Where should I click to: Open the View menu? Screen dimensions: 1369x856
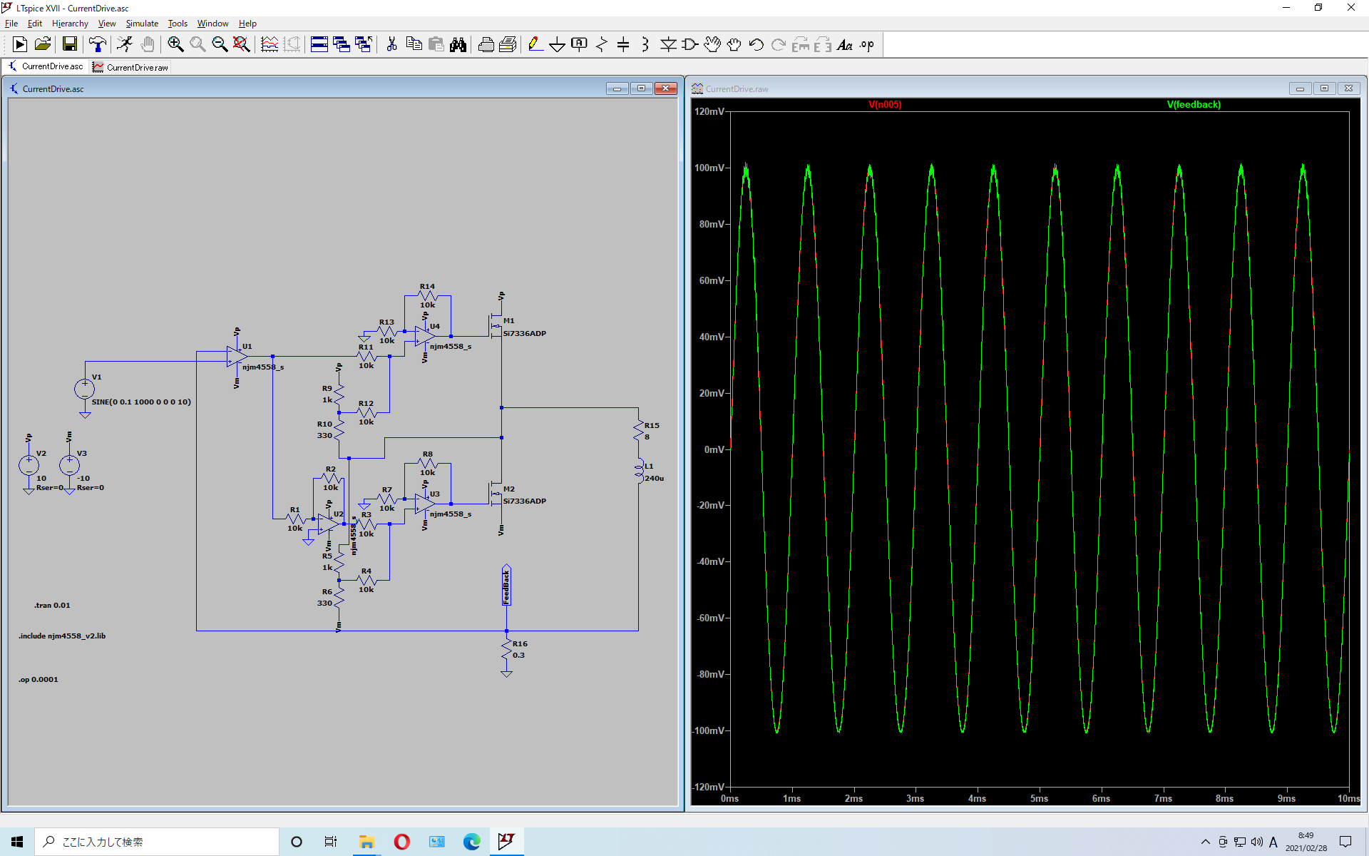point(107,24)
